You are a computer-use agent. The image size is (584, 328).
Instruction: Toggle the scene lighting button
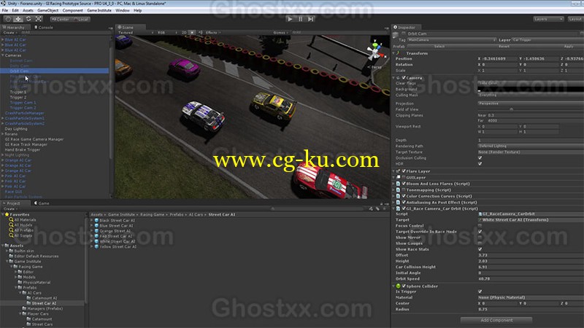coord(192,33)
